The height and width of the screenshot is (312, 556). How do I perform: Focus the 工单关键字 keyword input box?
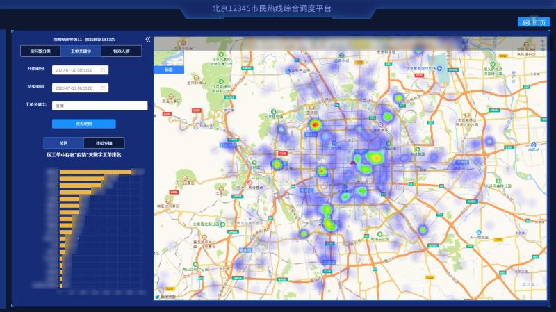99,106
